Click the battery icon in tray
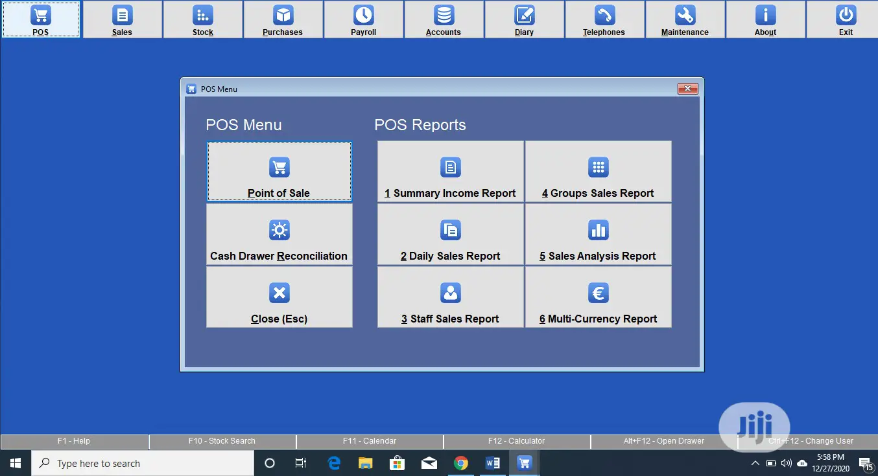The image size is (878, 476). [771, 463]
